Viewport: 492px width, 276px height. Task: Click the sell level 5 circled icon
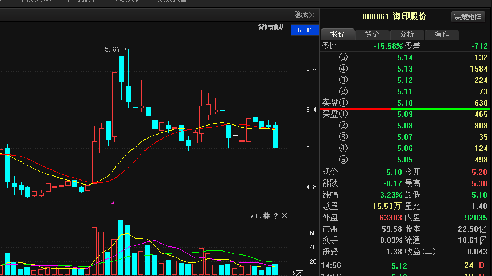[342, 57]
